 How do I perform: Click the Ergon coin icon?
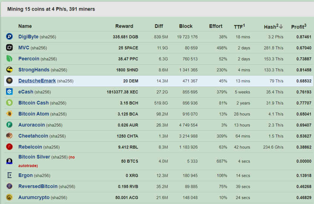pyautogui.click(x=9, y=175)
